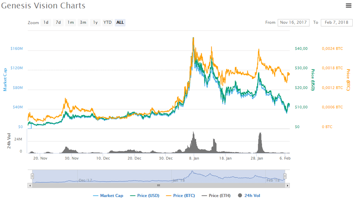
Task: Select the 1y zoom range
Action: click(x=95, y=22)
